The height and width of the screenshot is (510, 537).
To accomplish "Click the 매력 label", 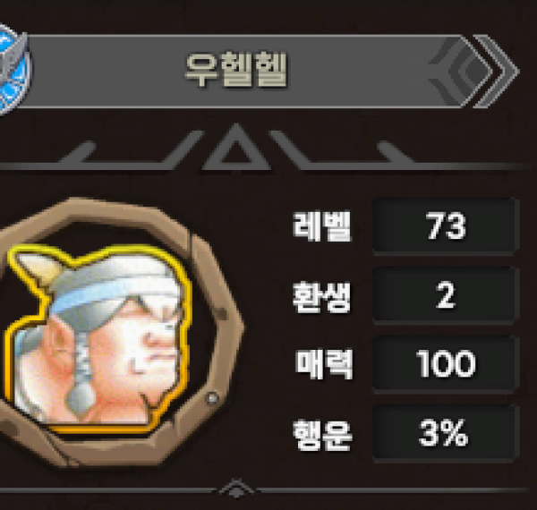I will 324,364.
